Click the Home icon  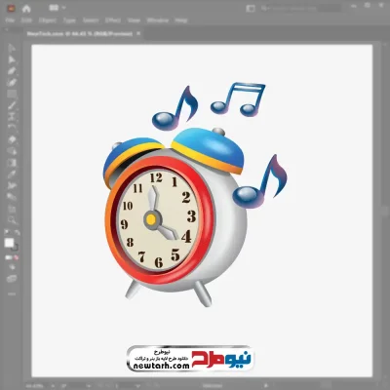point(26,9)
